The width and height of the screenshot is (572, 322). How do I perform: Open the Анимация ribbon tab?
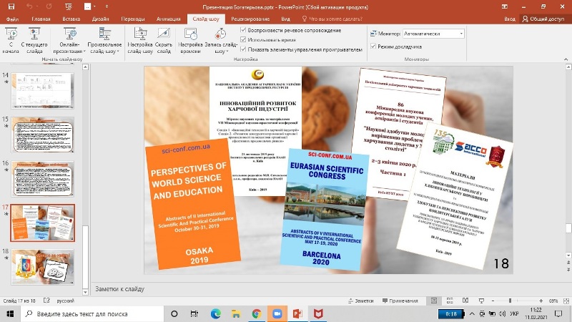pyautogui.click(x=169, y=20)
